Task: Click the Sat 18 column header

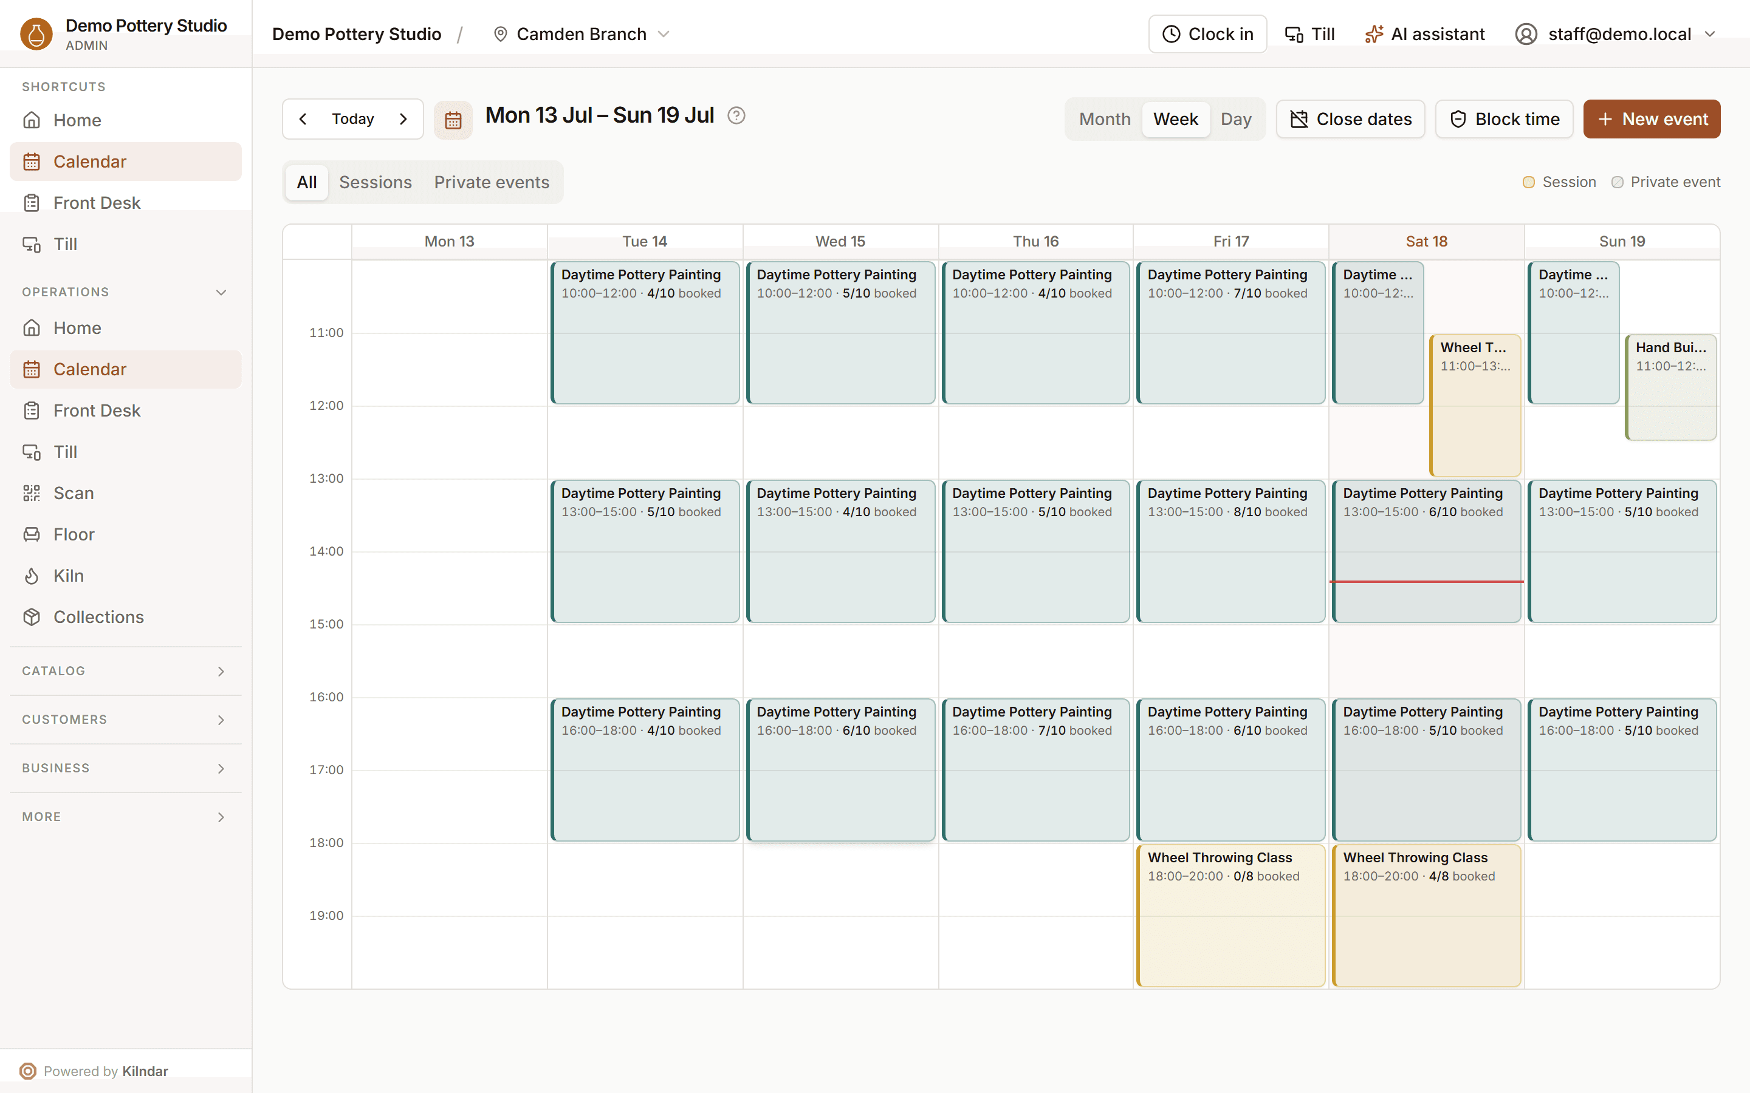Action: 1426,242
